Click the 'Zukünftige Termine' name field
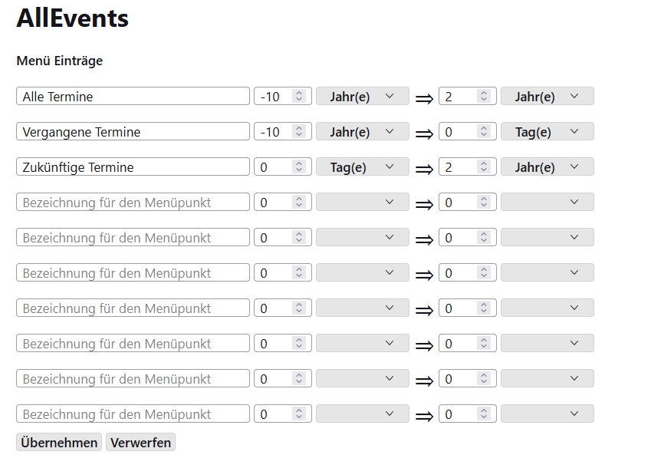This screenshot has height=468, width=651. [133, 167]
